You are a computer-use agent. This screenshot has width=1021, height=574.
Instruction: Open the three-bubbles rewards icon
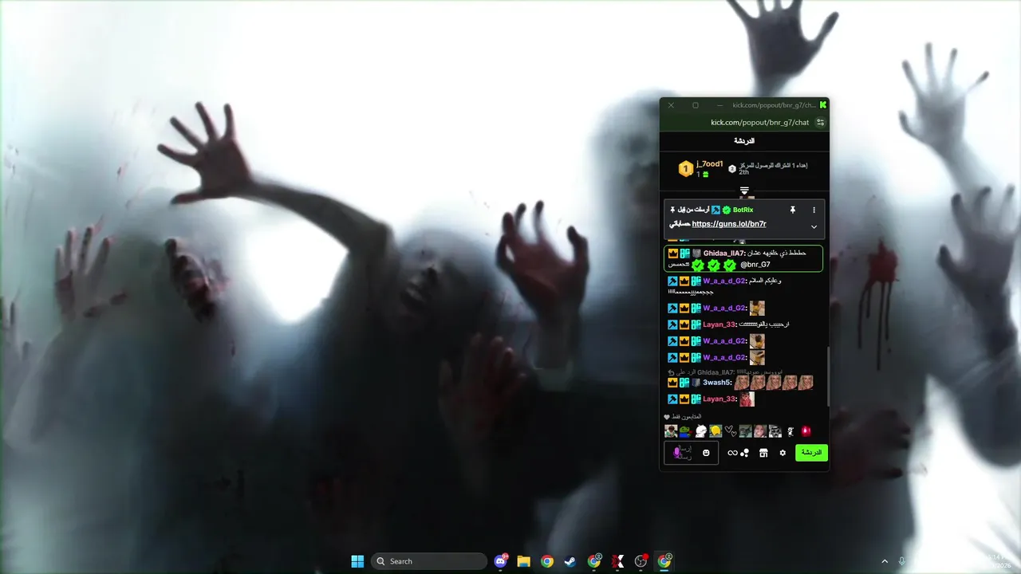click(744, 453)
